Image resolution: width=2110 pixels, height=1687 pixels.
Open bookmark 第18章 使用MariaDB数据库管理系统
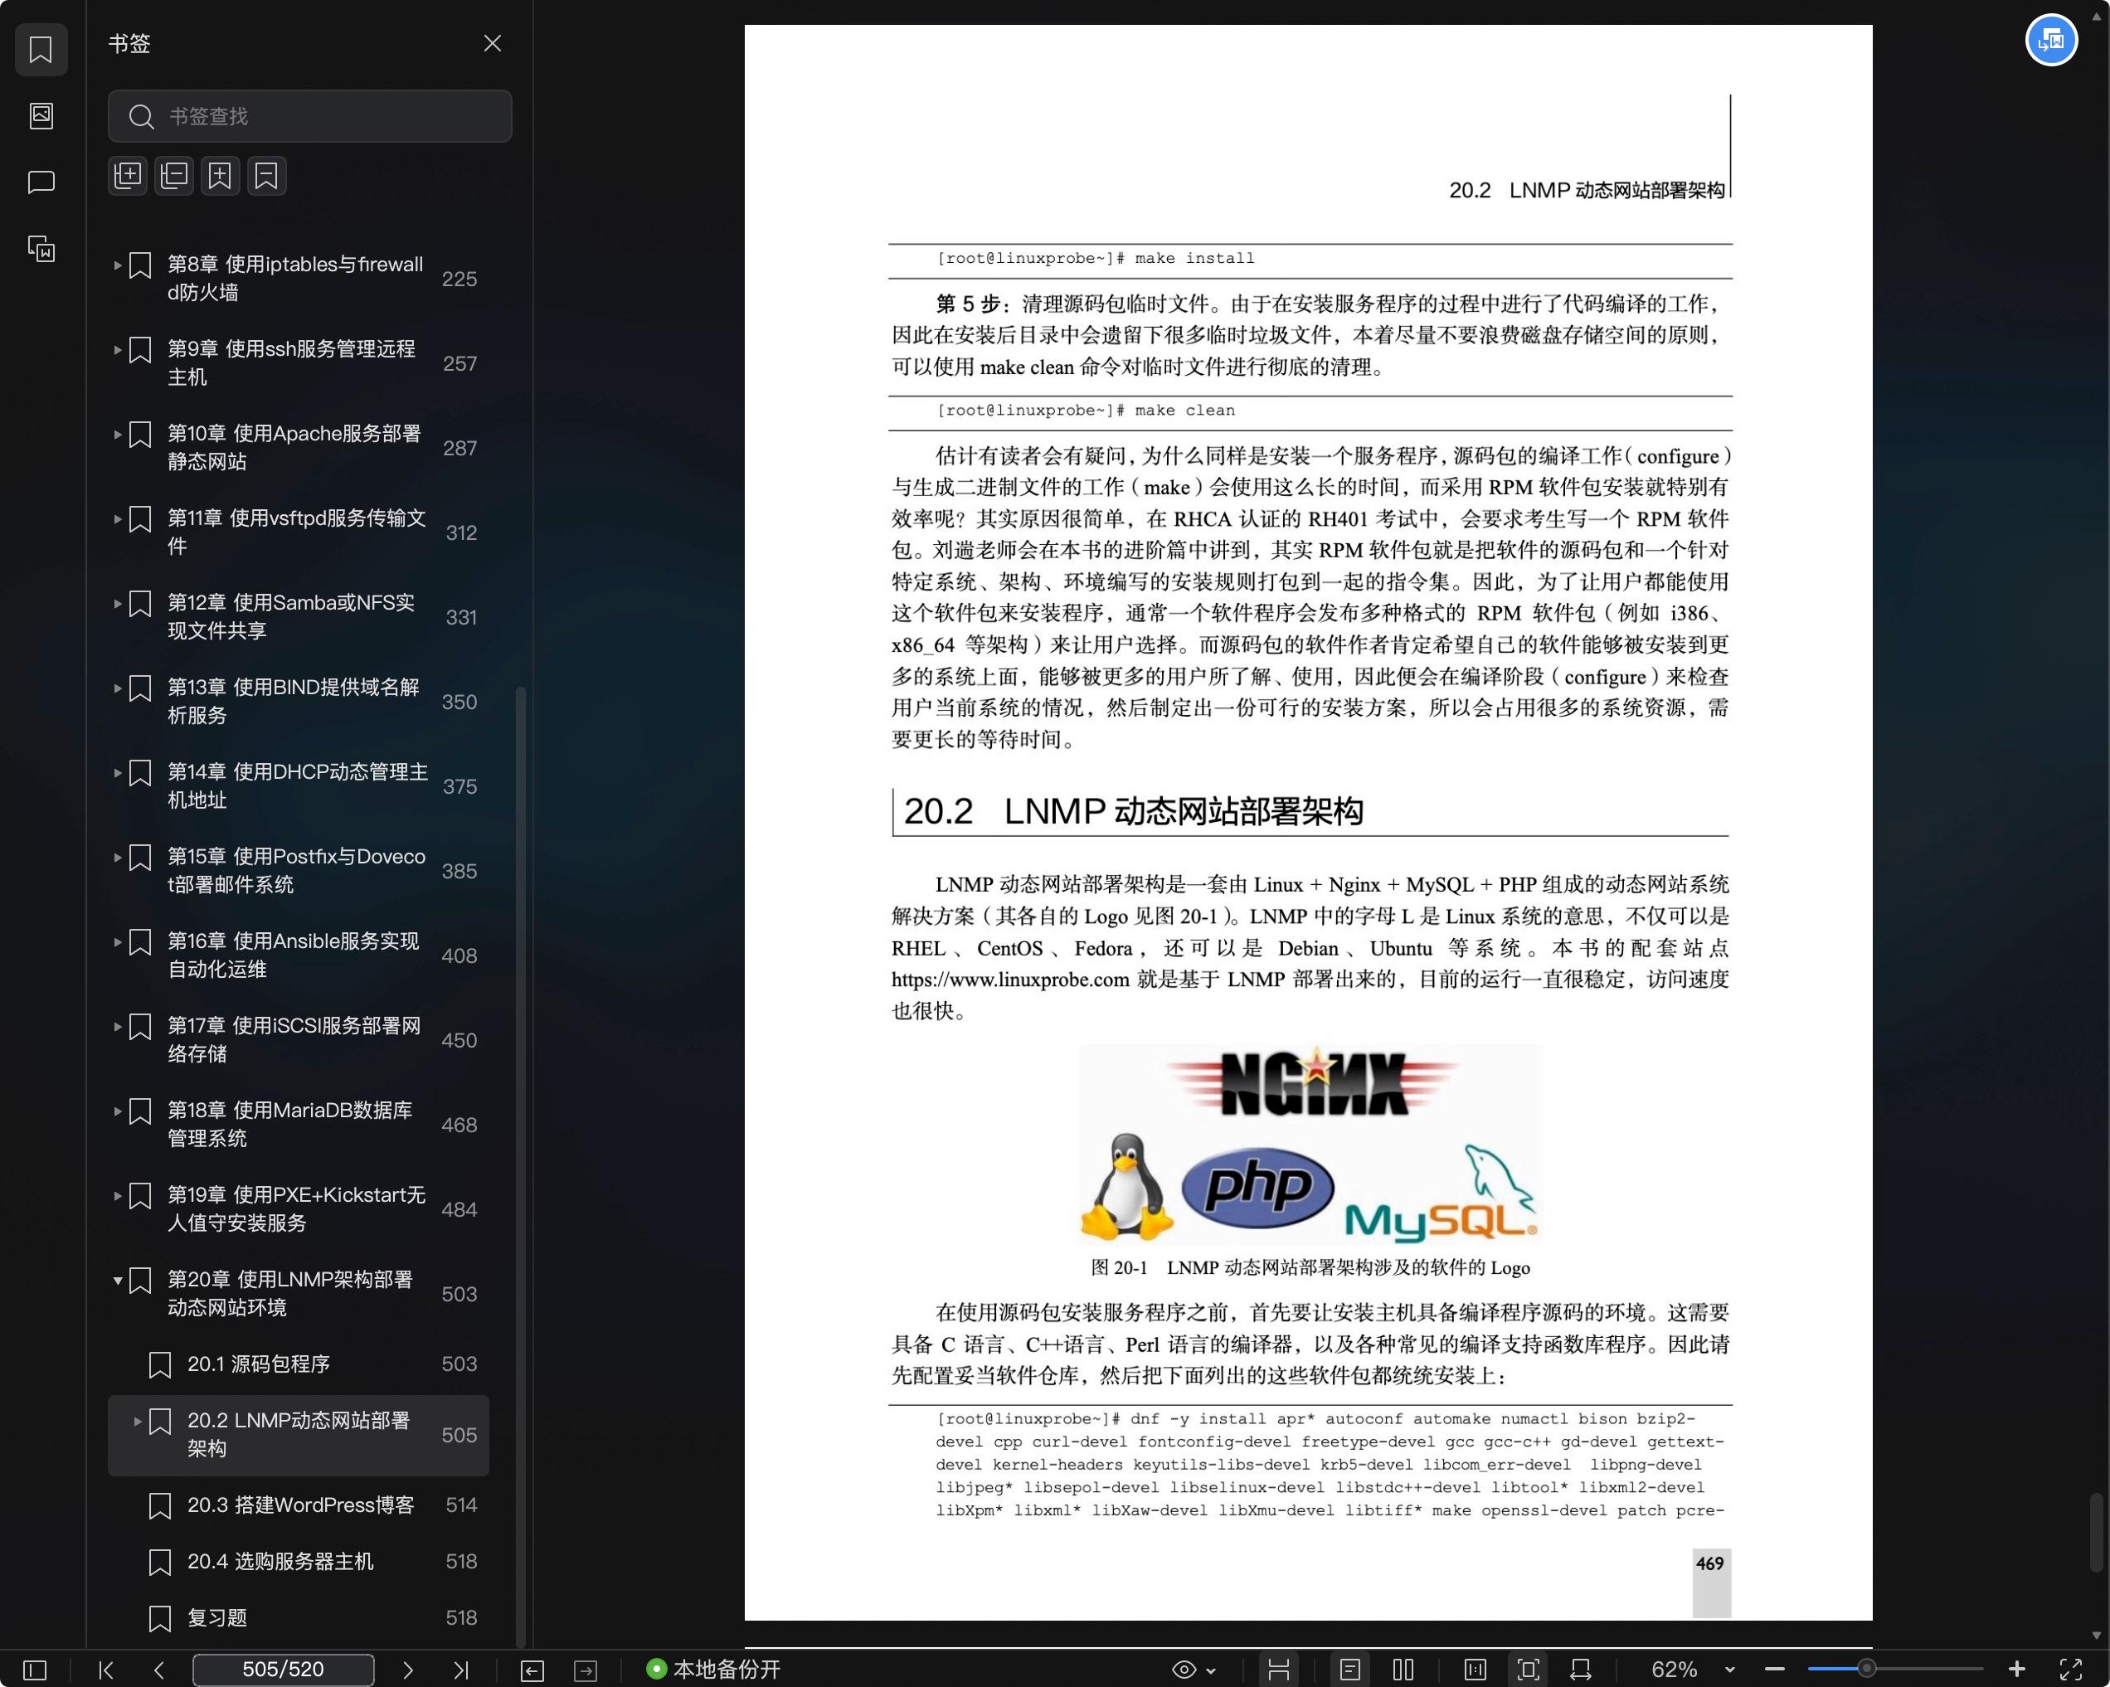[x=297, y=1125]
